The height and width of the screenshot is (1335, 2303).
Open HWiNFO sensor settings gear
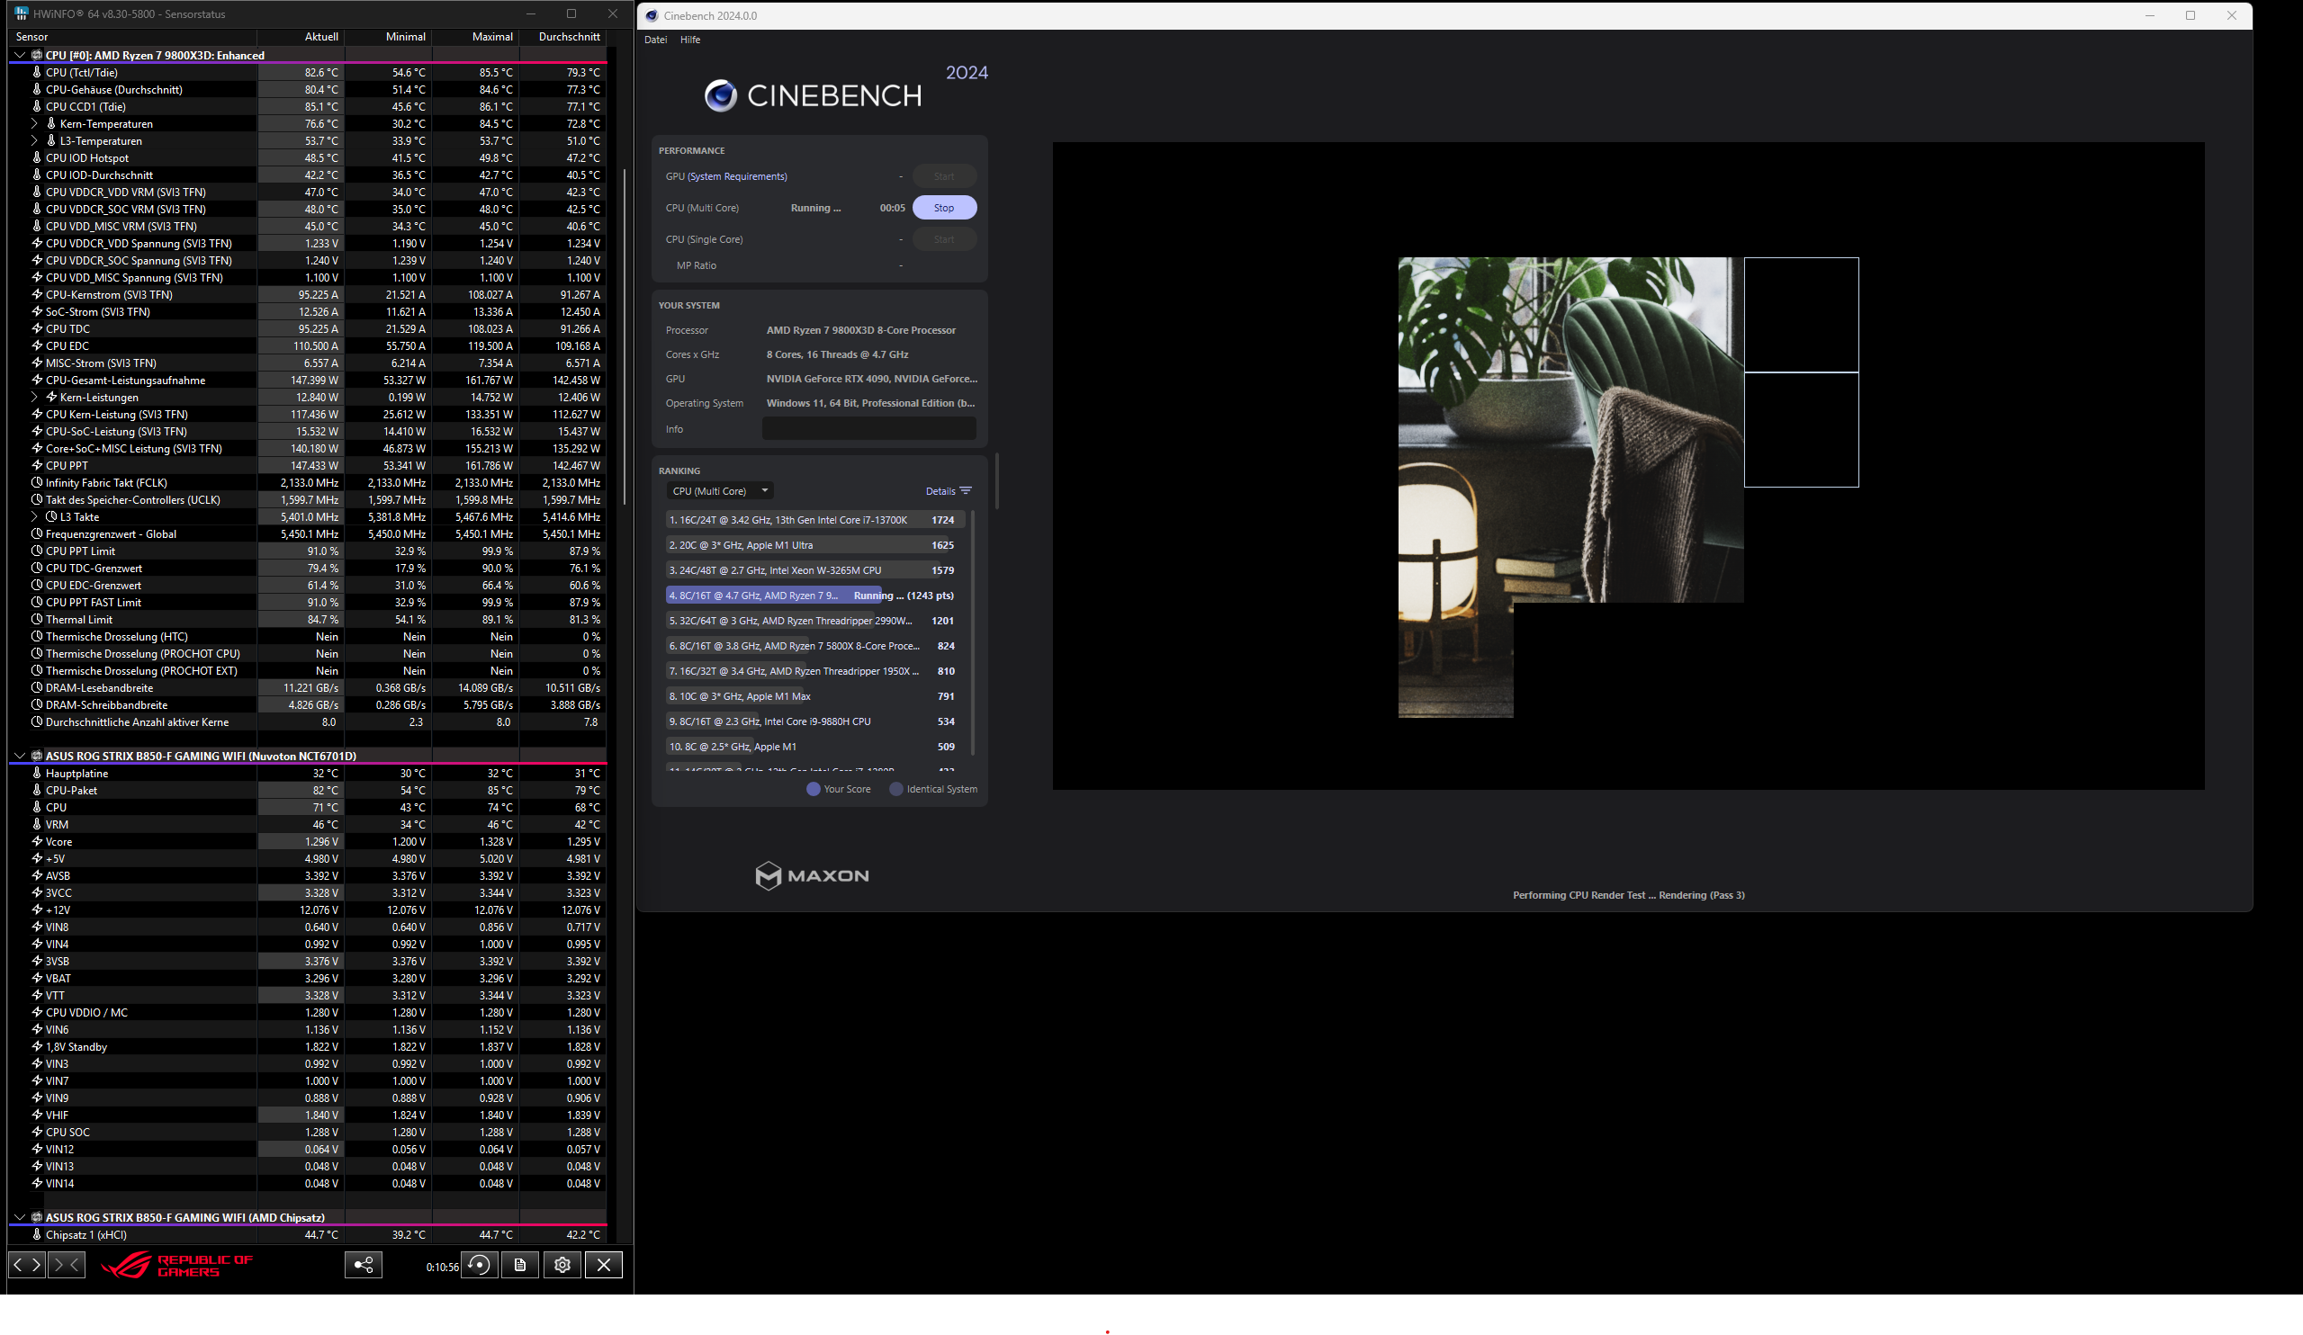(562, 1265)
